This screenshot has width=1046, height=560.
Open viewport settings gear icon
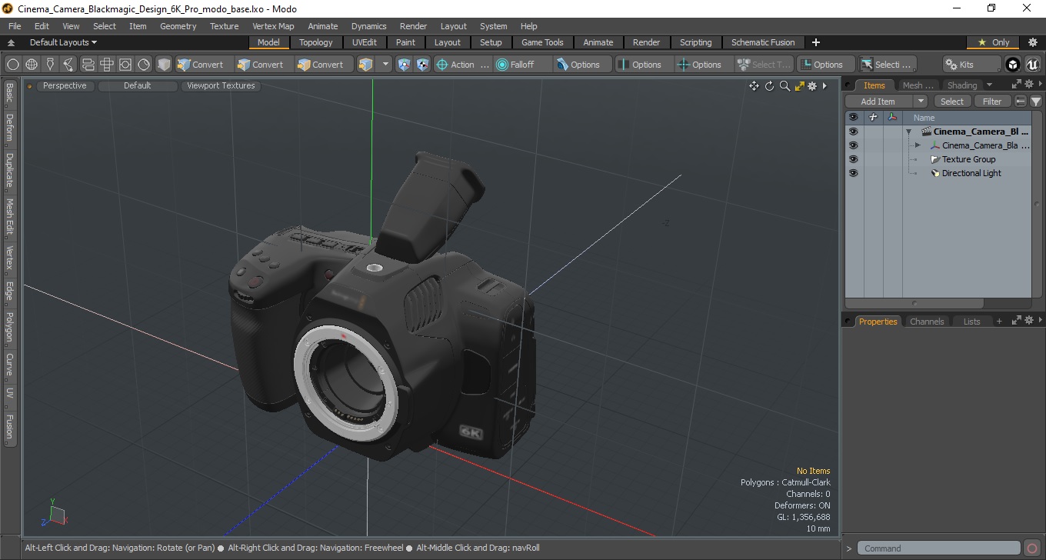tap(812, 86)
